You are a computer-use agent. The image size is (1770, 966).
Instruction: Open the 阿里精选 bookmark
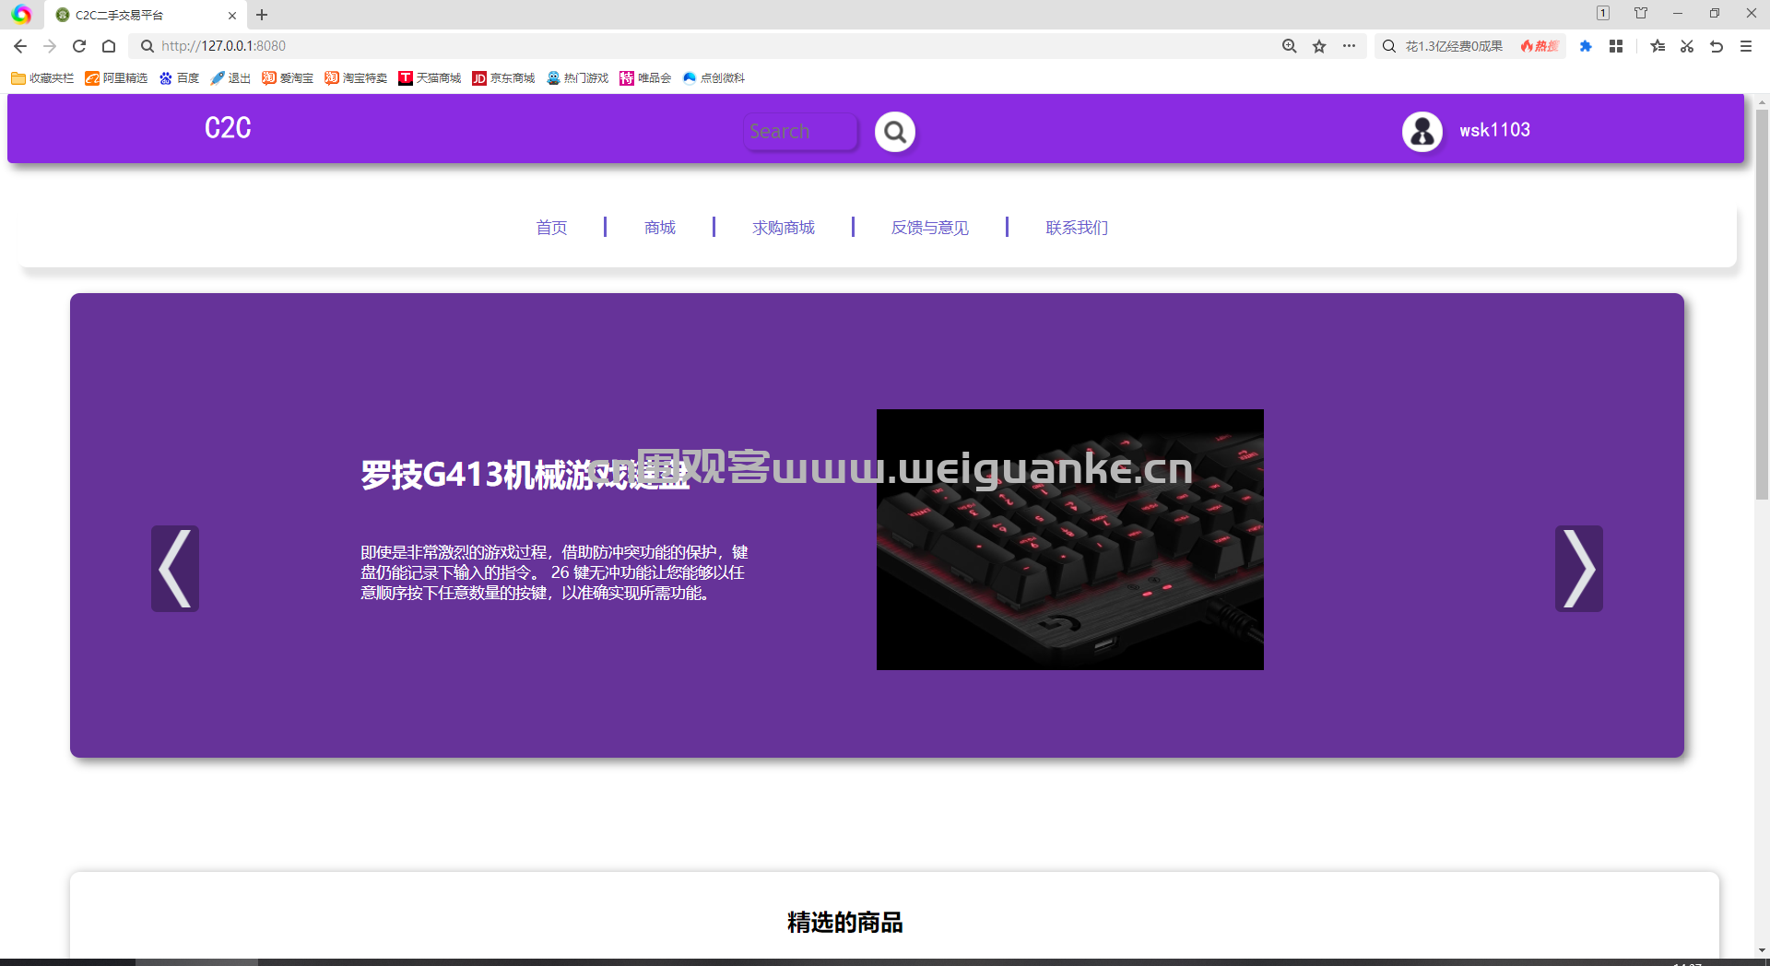[116, 78]
